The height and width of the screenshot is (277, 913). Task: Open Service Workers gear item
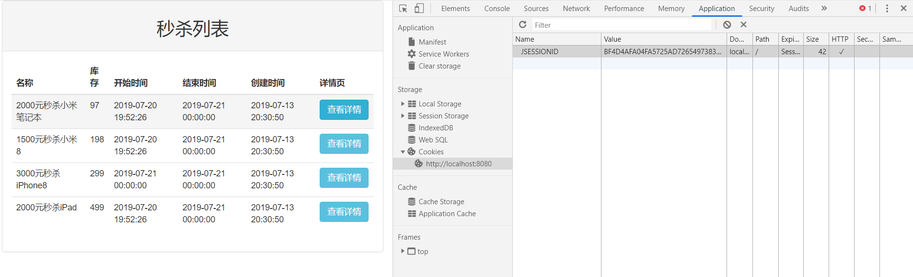point(443,54)
